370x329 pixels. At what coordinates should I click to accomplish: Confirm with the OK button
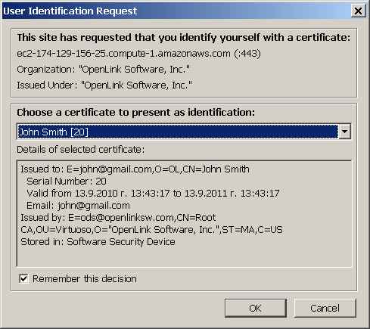[x=256, y=308]
